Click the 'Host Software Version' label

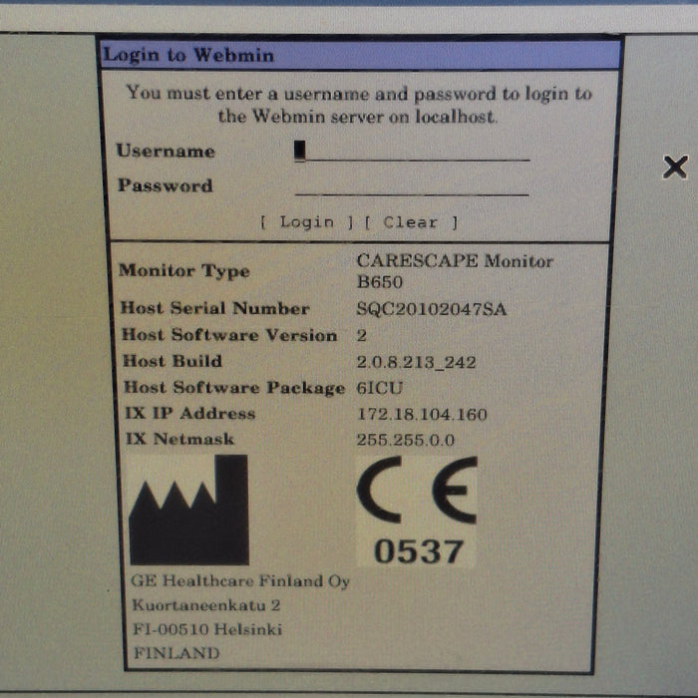point(229,335)
